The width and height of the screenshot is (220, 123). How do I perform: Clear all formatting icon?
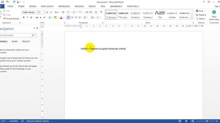(x=63, y=12)
